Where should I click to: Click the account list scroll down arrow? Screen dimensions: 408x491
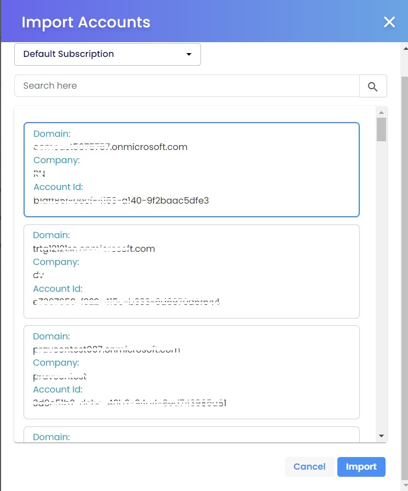tap(381, 436)
